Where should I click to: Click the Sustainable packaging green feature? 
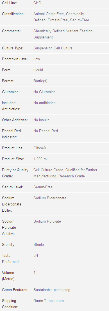52,290
